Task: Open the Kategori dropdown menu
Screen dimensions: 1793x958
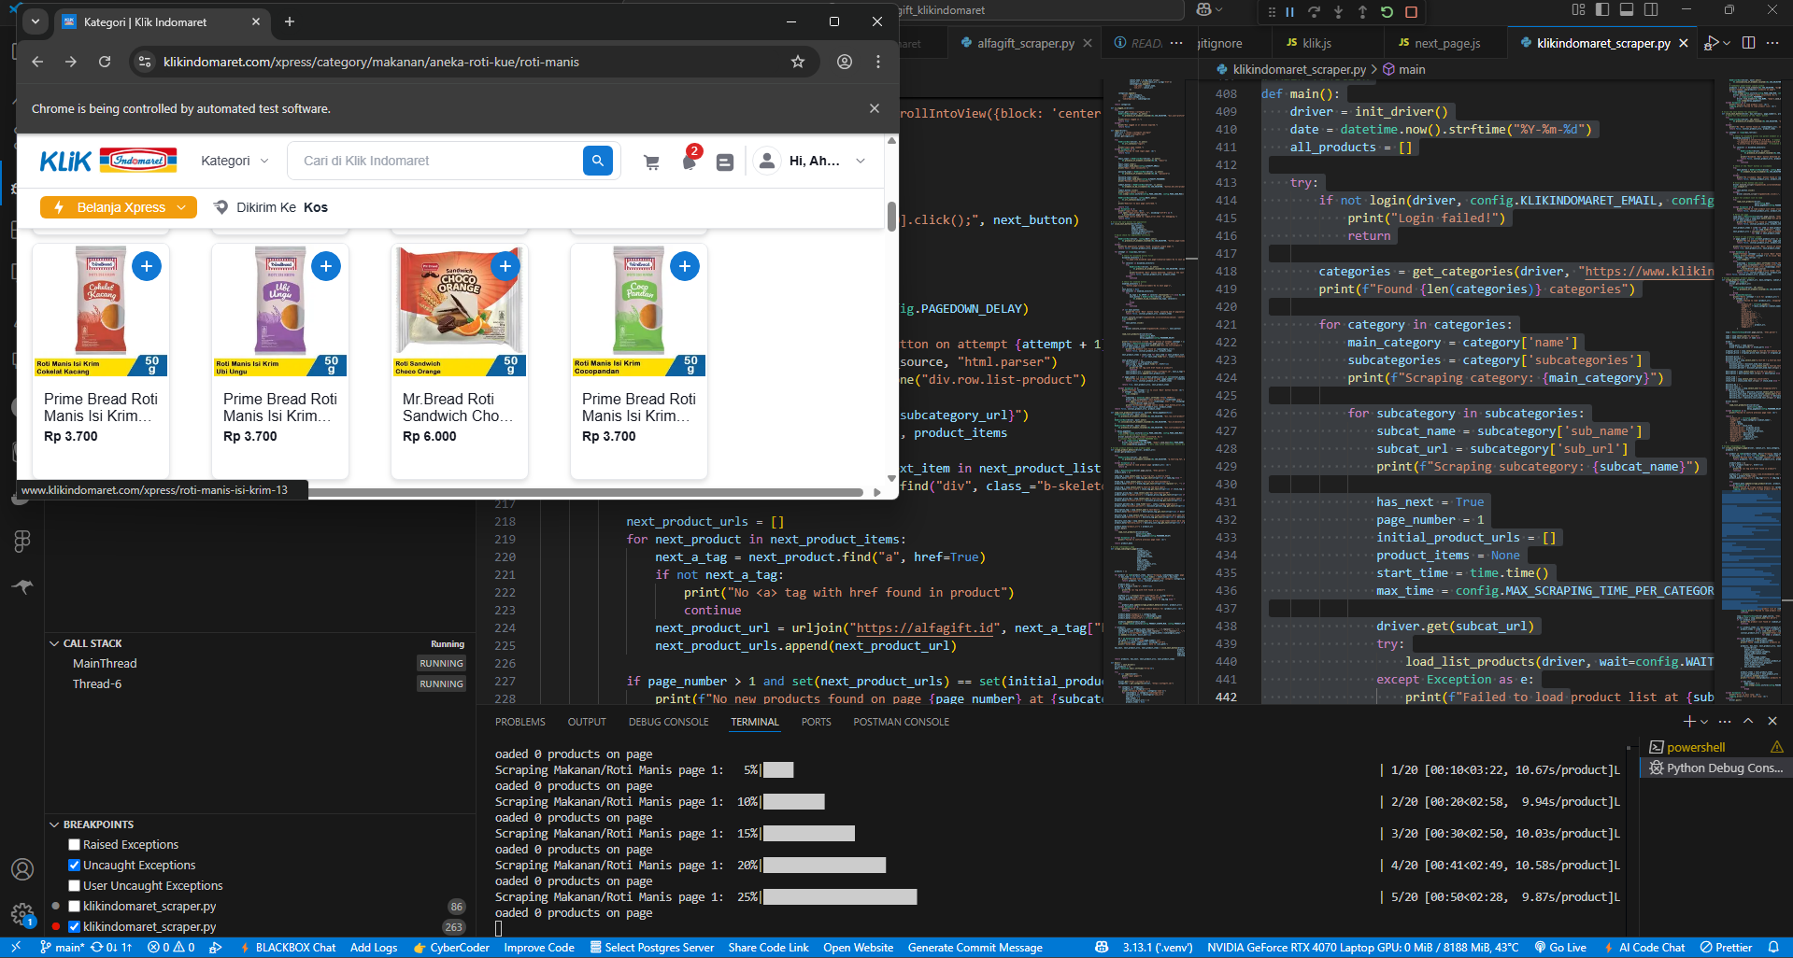Action: click(235, 161)
